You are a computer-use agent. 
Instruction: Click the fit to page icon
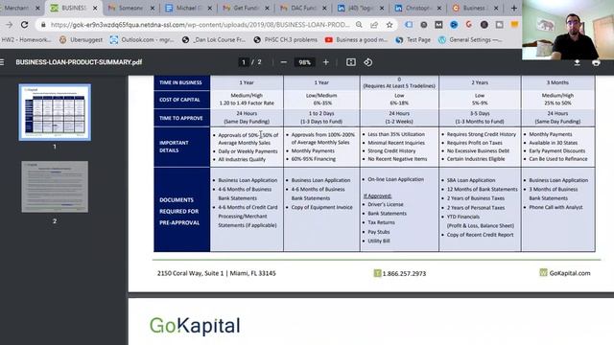351,62
